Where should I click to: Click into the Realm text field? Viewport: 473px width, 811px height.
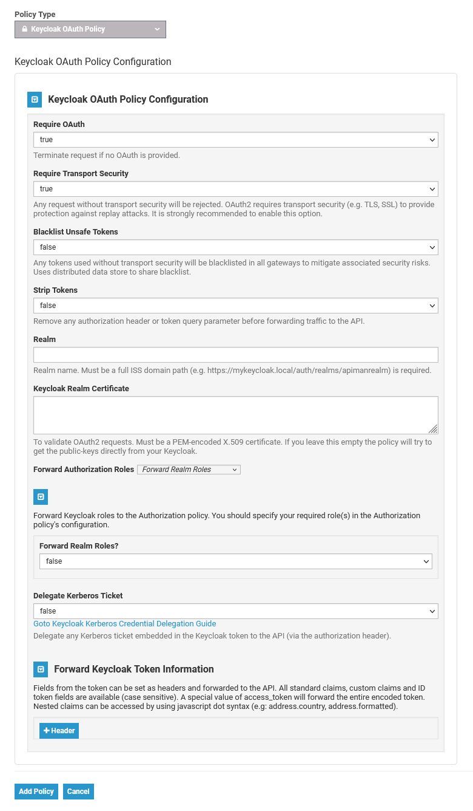click(x=235, y=355)
